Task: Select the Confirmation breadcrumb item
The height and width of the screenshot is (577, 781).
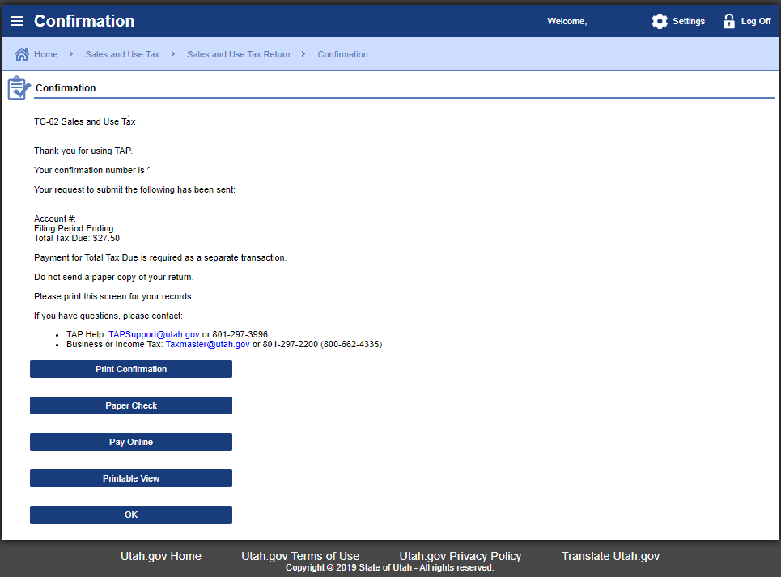Action: [x=342, y=54]
